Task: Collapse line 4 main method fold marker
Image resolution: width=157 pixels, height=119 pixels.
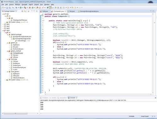Action: coord(44,21)
